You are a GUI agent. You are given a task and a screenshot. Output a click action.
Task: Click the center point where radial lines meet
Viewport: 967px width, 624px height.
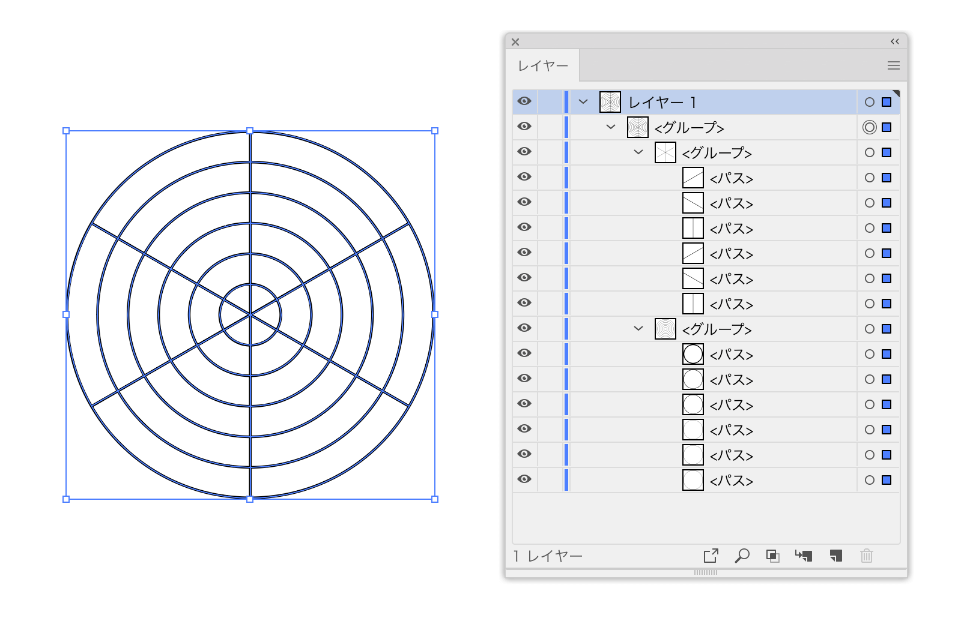(x=250, y=314)
